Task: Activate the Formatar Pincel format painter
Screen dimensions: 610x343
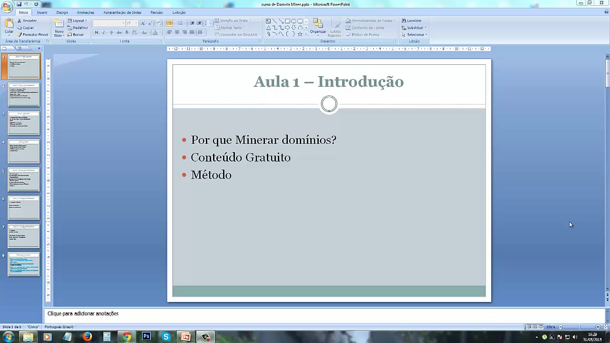Action: pos(33,34)
